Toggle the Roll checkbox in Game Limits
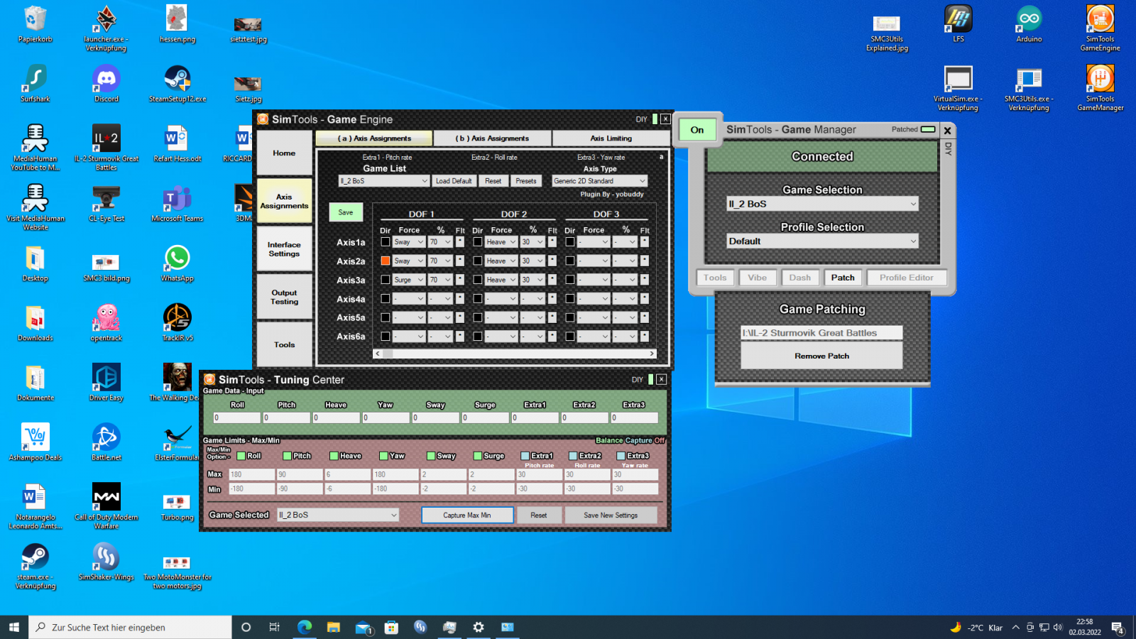The height and width of the screenshot is (639, 1136). [241, 456]
